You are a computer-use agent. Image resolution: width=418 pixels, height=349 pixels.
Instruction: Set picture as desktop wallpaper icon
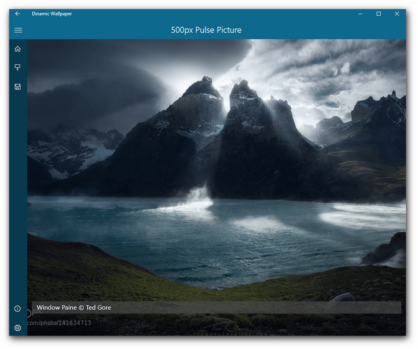(18, 68)
